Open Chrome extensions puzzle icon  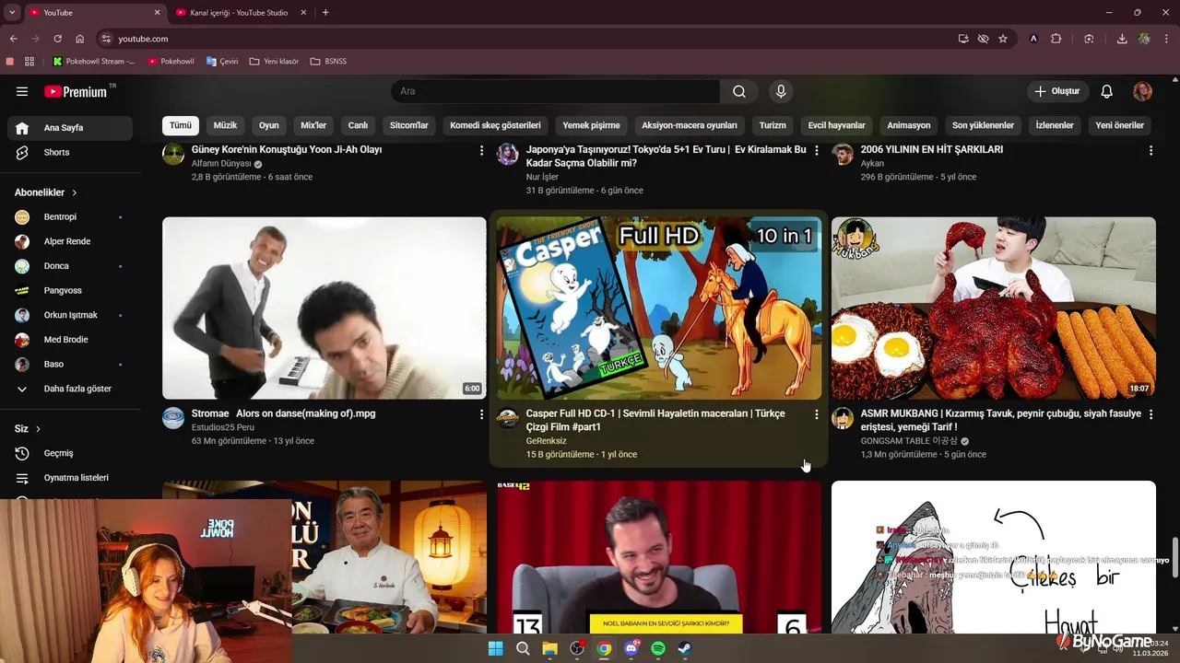pyautogui.click(x=1056, y=39)
